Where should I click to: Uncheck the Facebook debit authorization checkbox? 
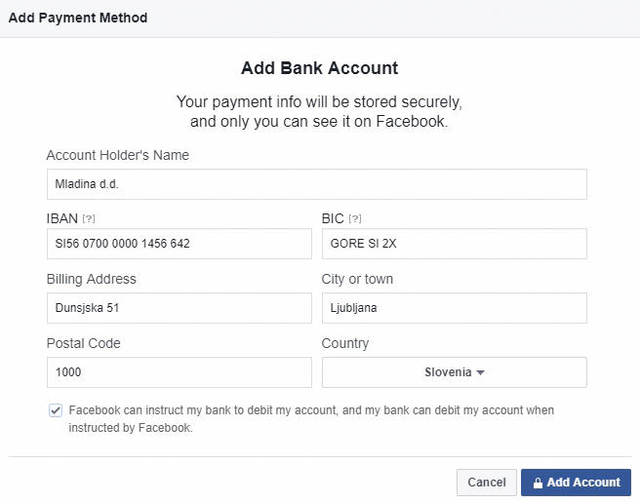(x=56, y=410)
